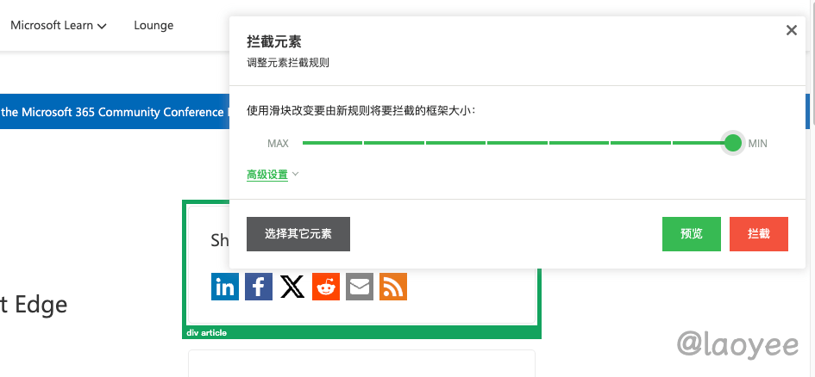Click the 拦截元素 dialog title
This screenshot has width=815, height=377.
pos(274,41)
